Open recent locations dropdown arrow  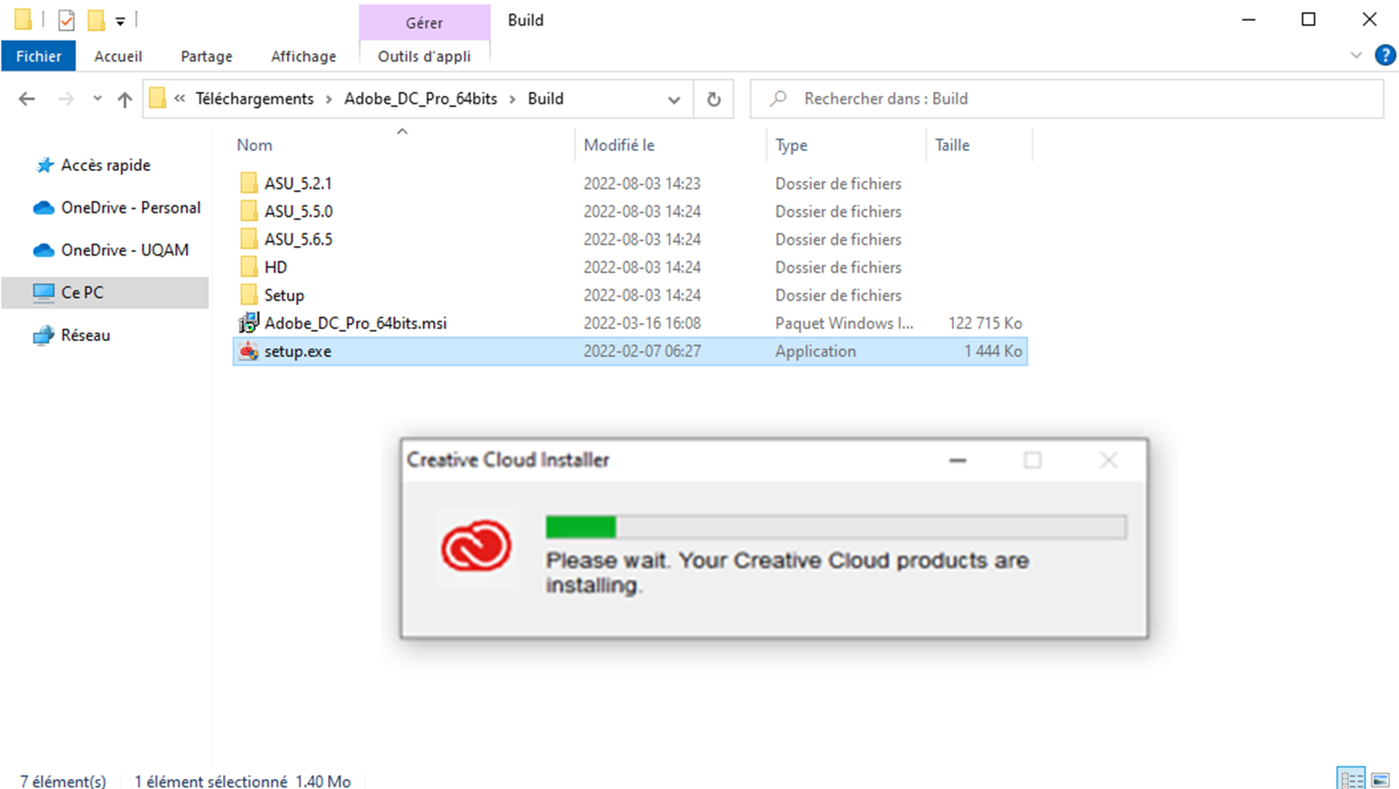pyautogui.click(x=98, y=99)
